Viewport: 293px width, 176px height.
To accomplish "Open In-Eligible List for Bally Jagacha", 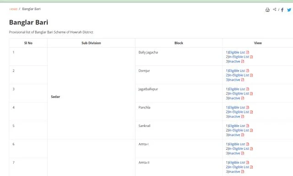I will point(239,57).
